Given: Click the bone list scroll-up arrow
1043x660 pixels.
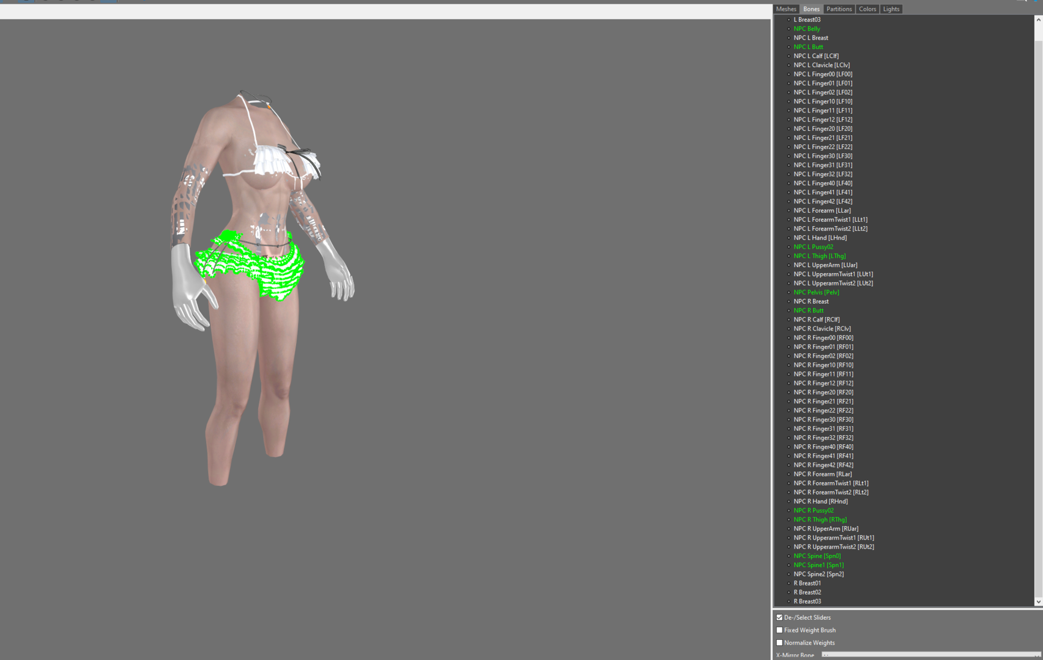Looking at the screenshot, I should pyautogui.click(x=1038, y=20).
